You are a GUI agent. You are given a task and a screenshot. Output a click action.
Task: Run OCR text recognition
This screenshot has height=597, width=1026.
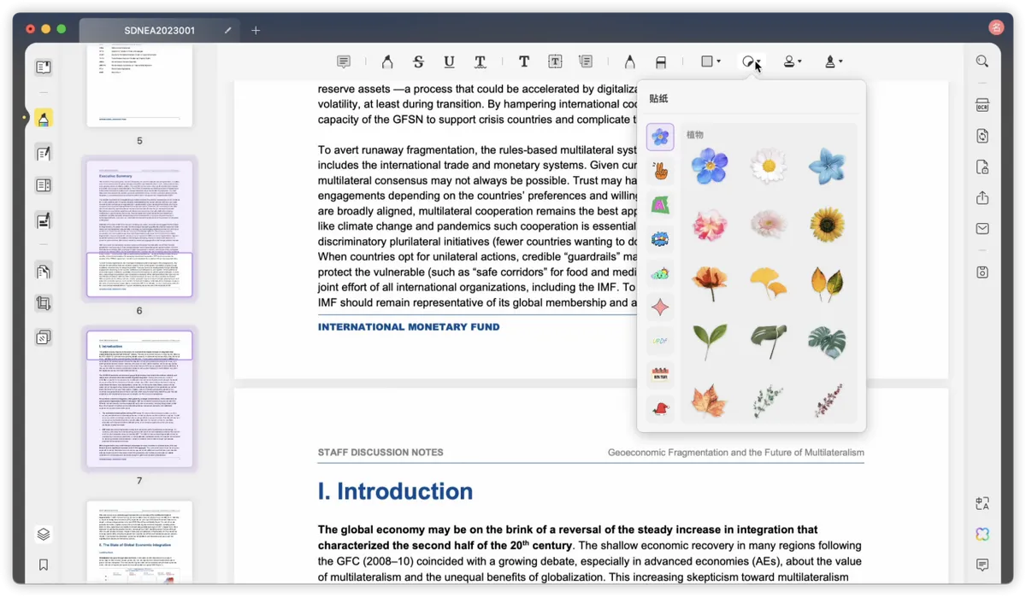click(982, 106)
